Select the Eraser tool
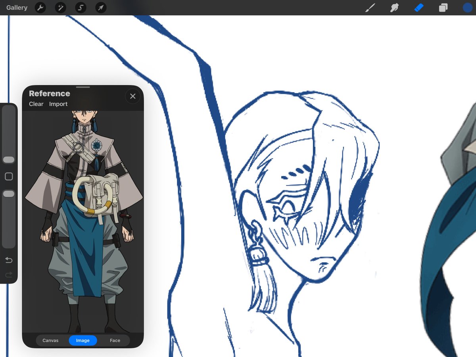The height and width of the screenshot is (357, 476). [x=419, y=8]
